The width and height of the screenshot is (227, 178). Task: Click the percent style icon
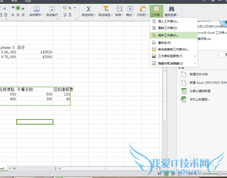click(70, 8)
